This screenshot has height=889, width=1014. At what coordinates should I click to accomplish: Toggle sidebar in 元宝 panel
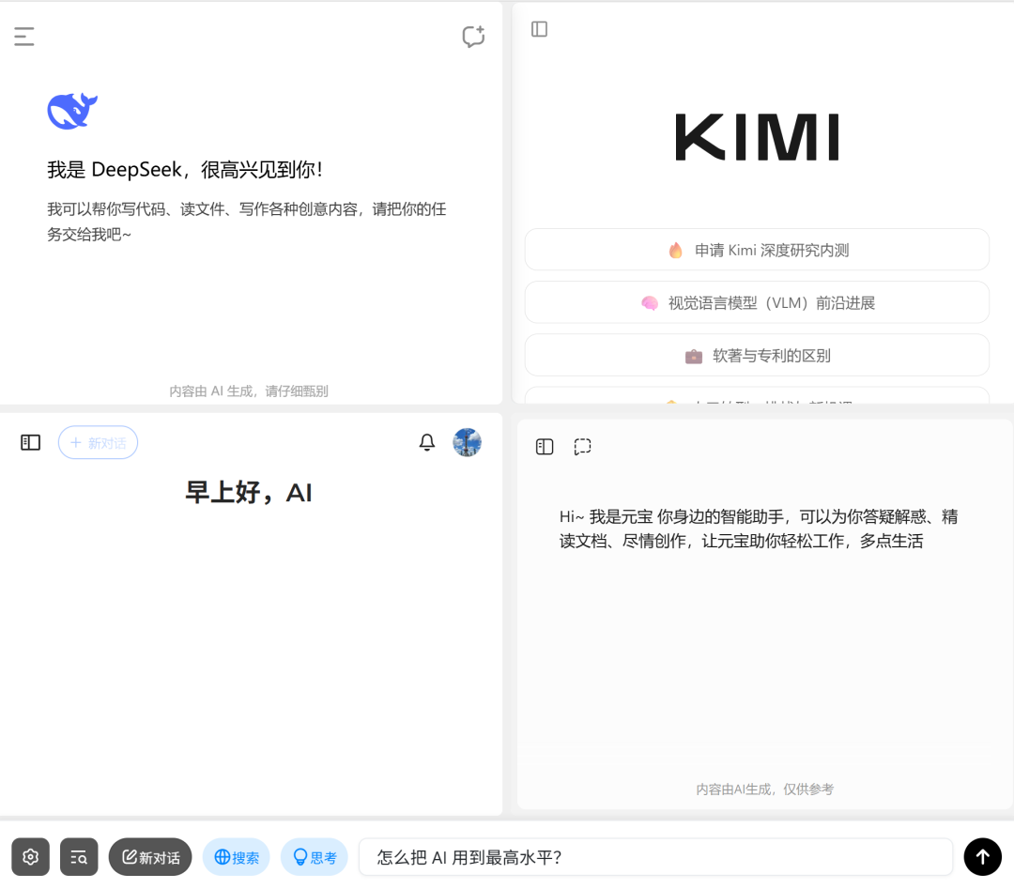545,447
